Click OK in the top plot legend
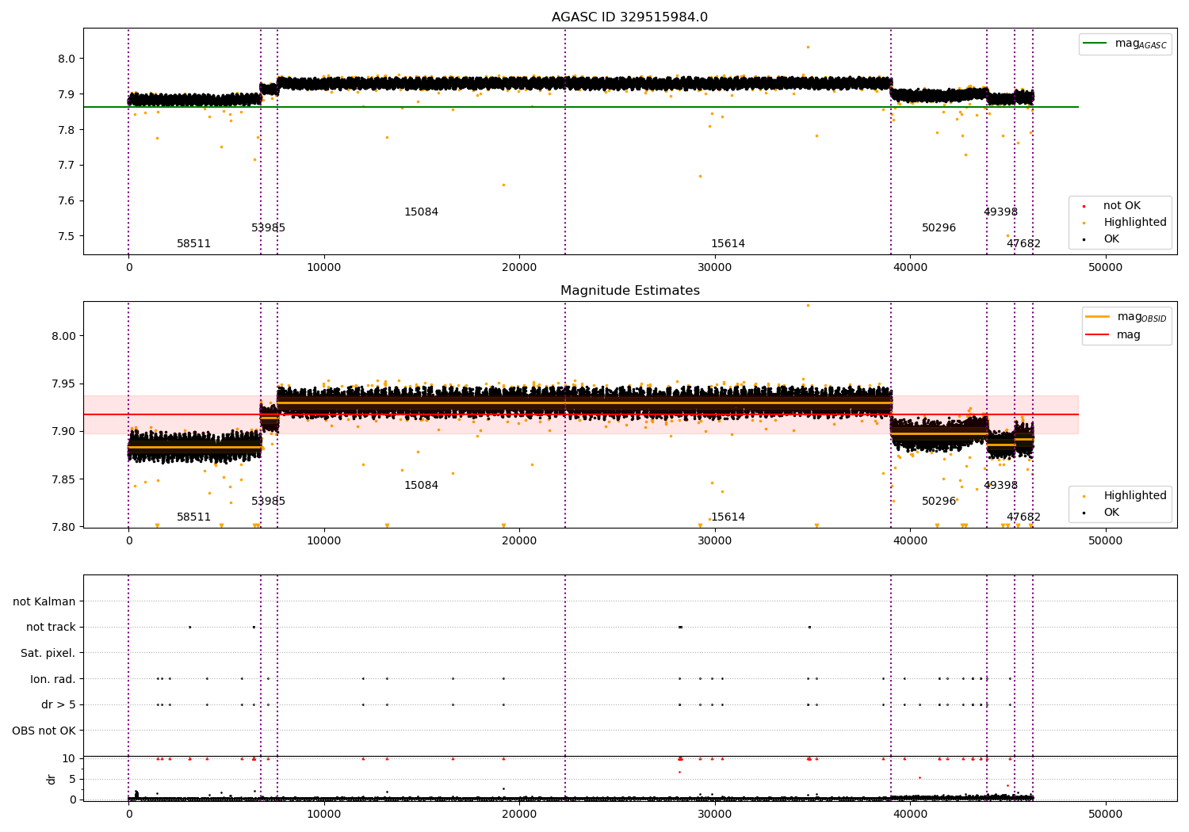The width and height of the screenshot is (1189, 832). (1103, 239)
